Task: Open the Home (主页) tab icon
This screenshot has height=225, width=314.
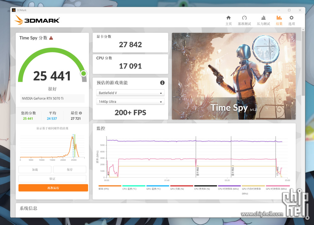Action: (228, 18)
